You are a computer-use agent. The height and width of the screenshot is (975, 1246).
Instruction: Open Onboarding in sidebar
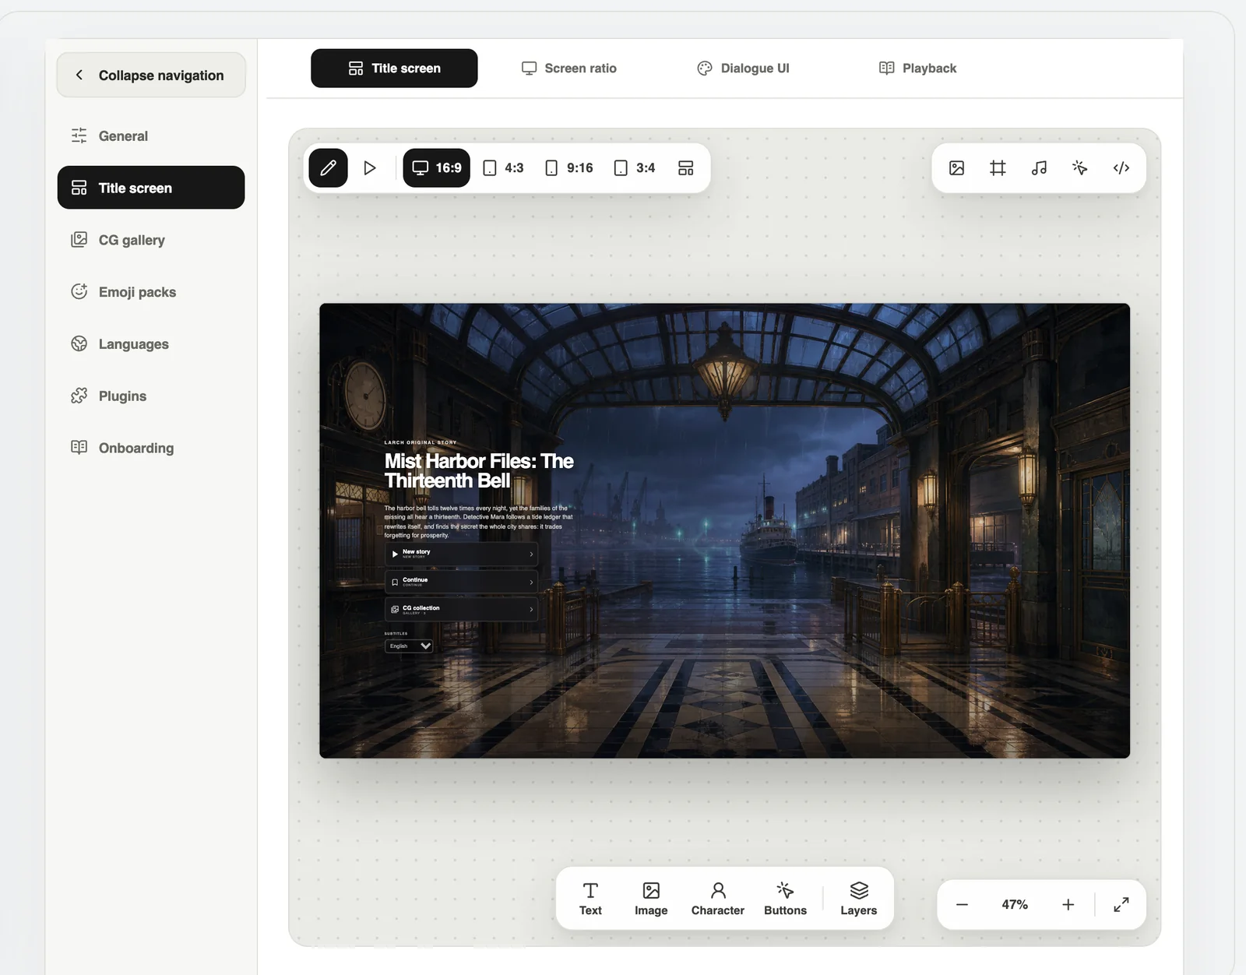click(x=151, y=448)
